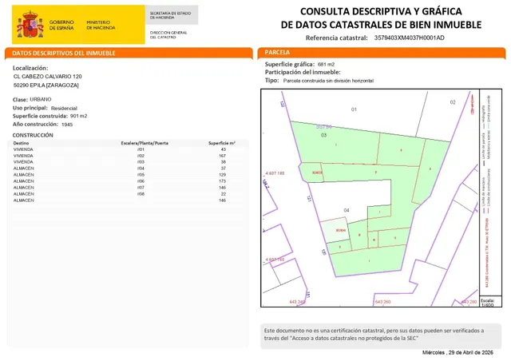Viewport: 511px width, 361px height.
Task: Click parcel label '02' on the map
Action: [453, 102]
